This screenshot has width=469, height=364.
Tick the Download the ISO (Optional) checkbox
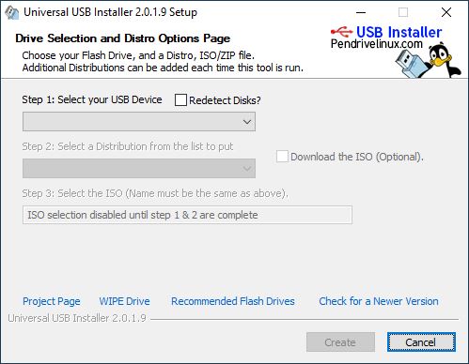tap(282, 157)
